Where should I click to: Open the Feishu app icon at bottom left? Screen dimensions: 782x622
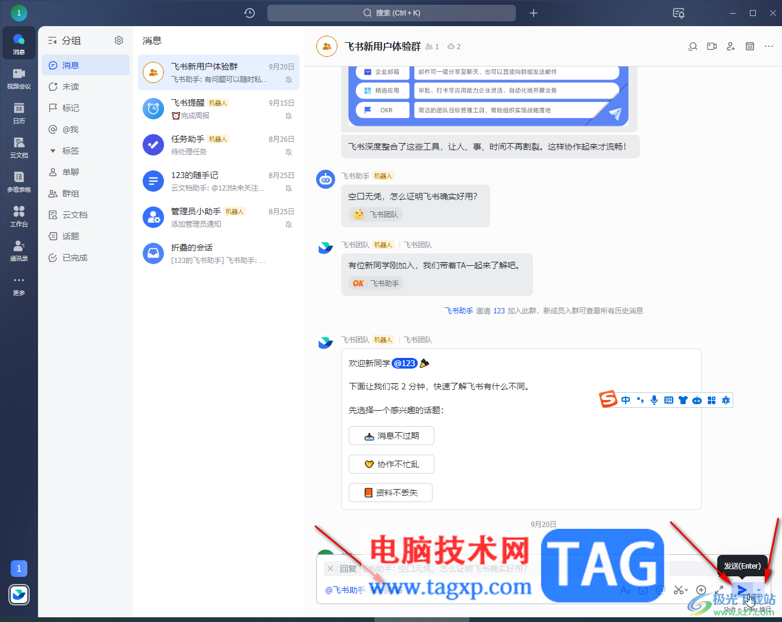click(19, 594)
